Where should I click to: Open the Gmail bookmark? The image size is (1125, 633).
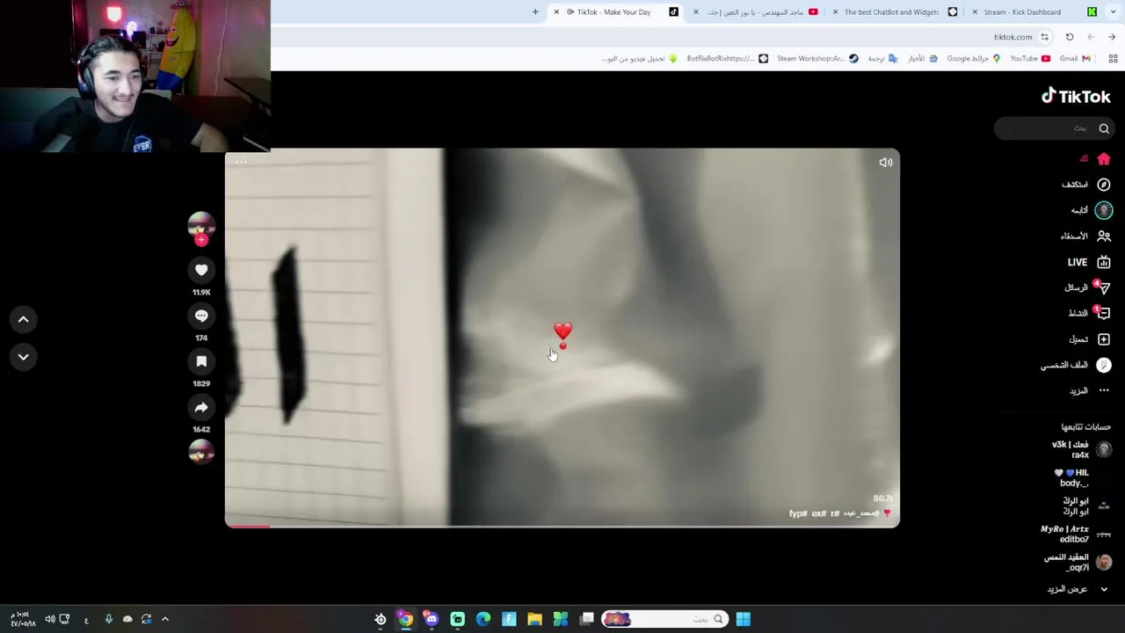(1075, 59)
